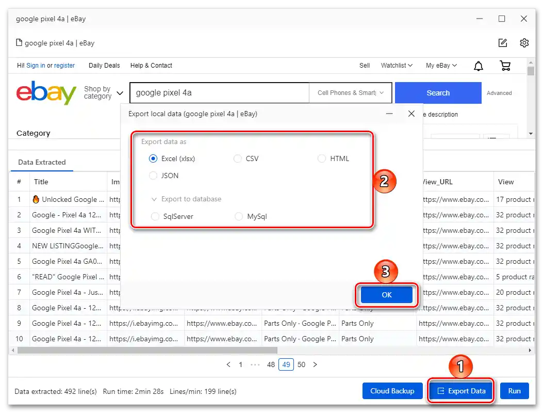Open Help & Contact page

pyautogui.click(x=151, y=65)
